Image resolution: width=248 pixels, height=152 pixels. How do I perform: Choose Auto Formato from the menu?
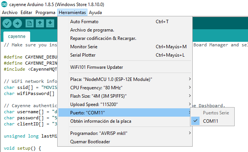pos(84,22)
